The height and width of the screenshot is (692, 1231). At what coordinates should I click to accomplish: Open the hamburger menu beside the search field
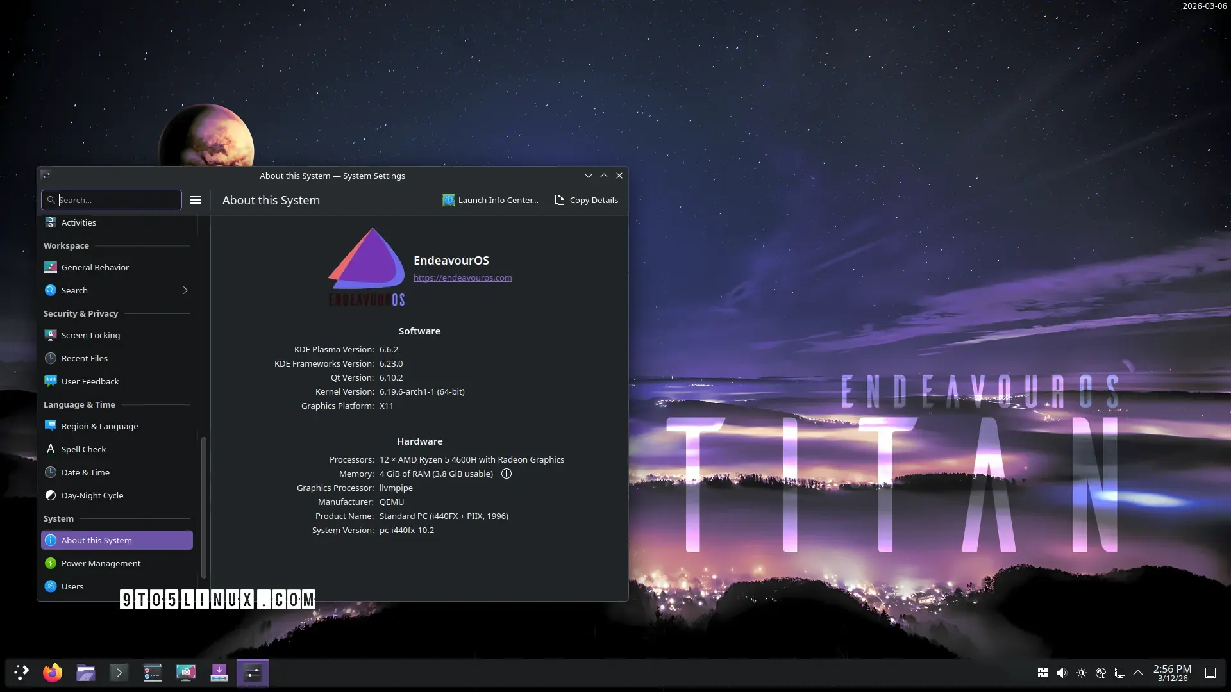pos(196,200)
